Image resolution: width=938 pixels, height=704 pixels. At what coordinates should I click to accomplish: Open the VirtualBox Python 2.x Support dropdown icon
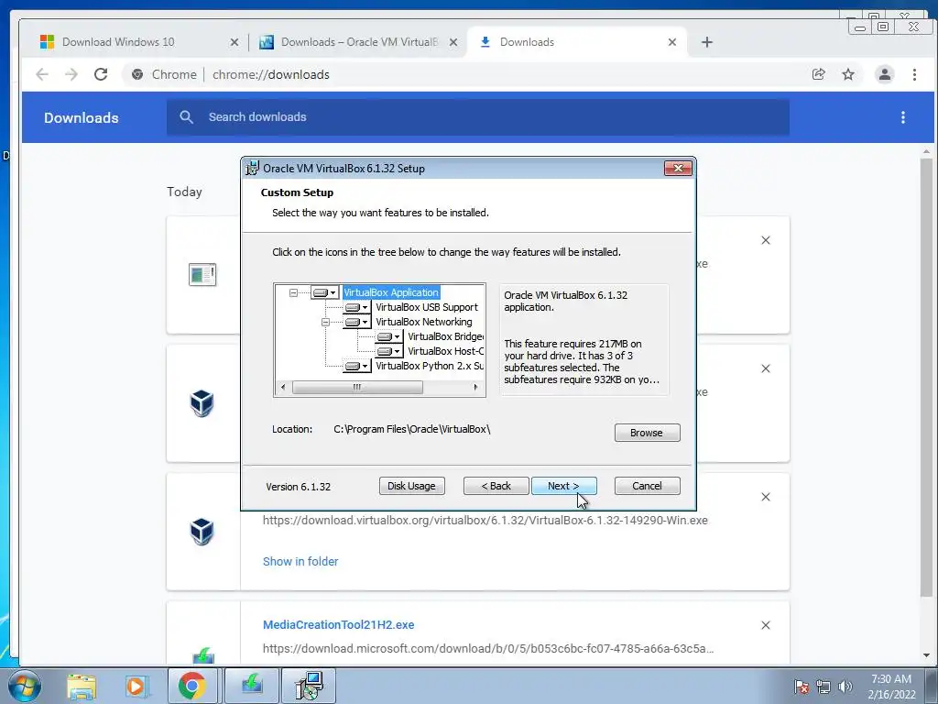click(356, 366)
